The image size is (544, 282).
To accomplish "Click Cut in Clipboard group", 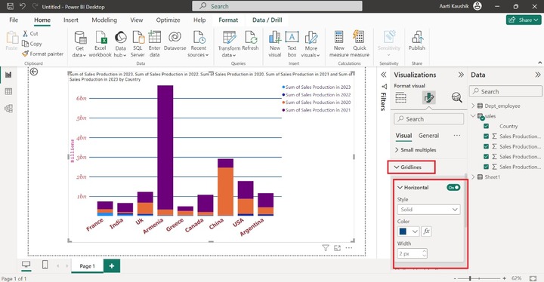I will point(30,34).
